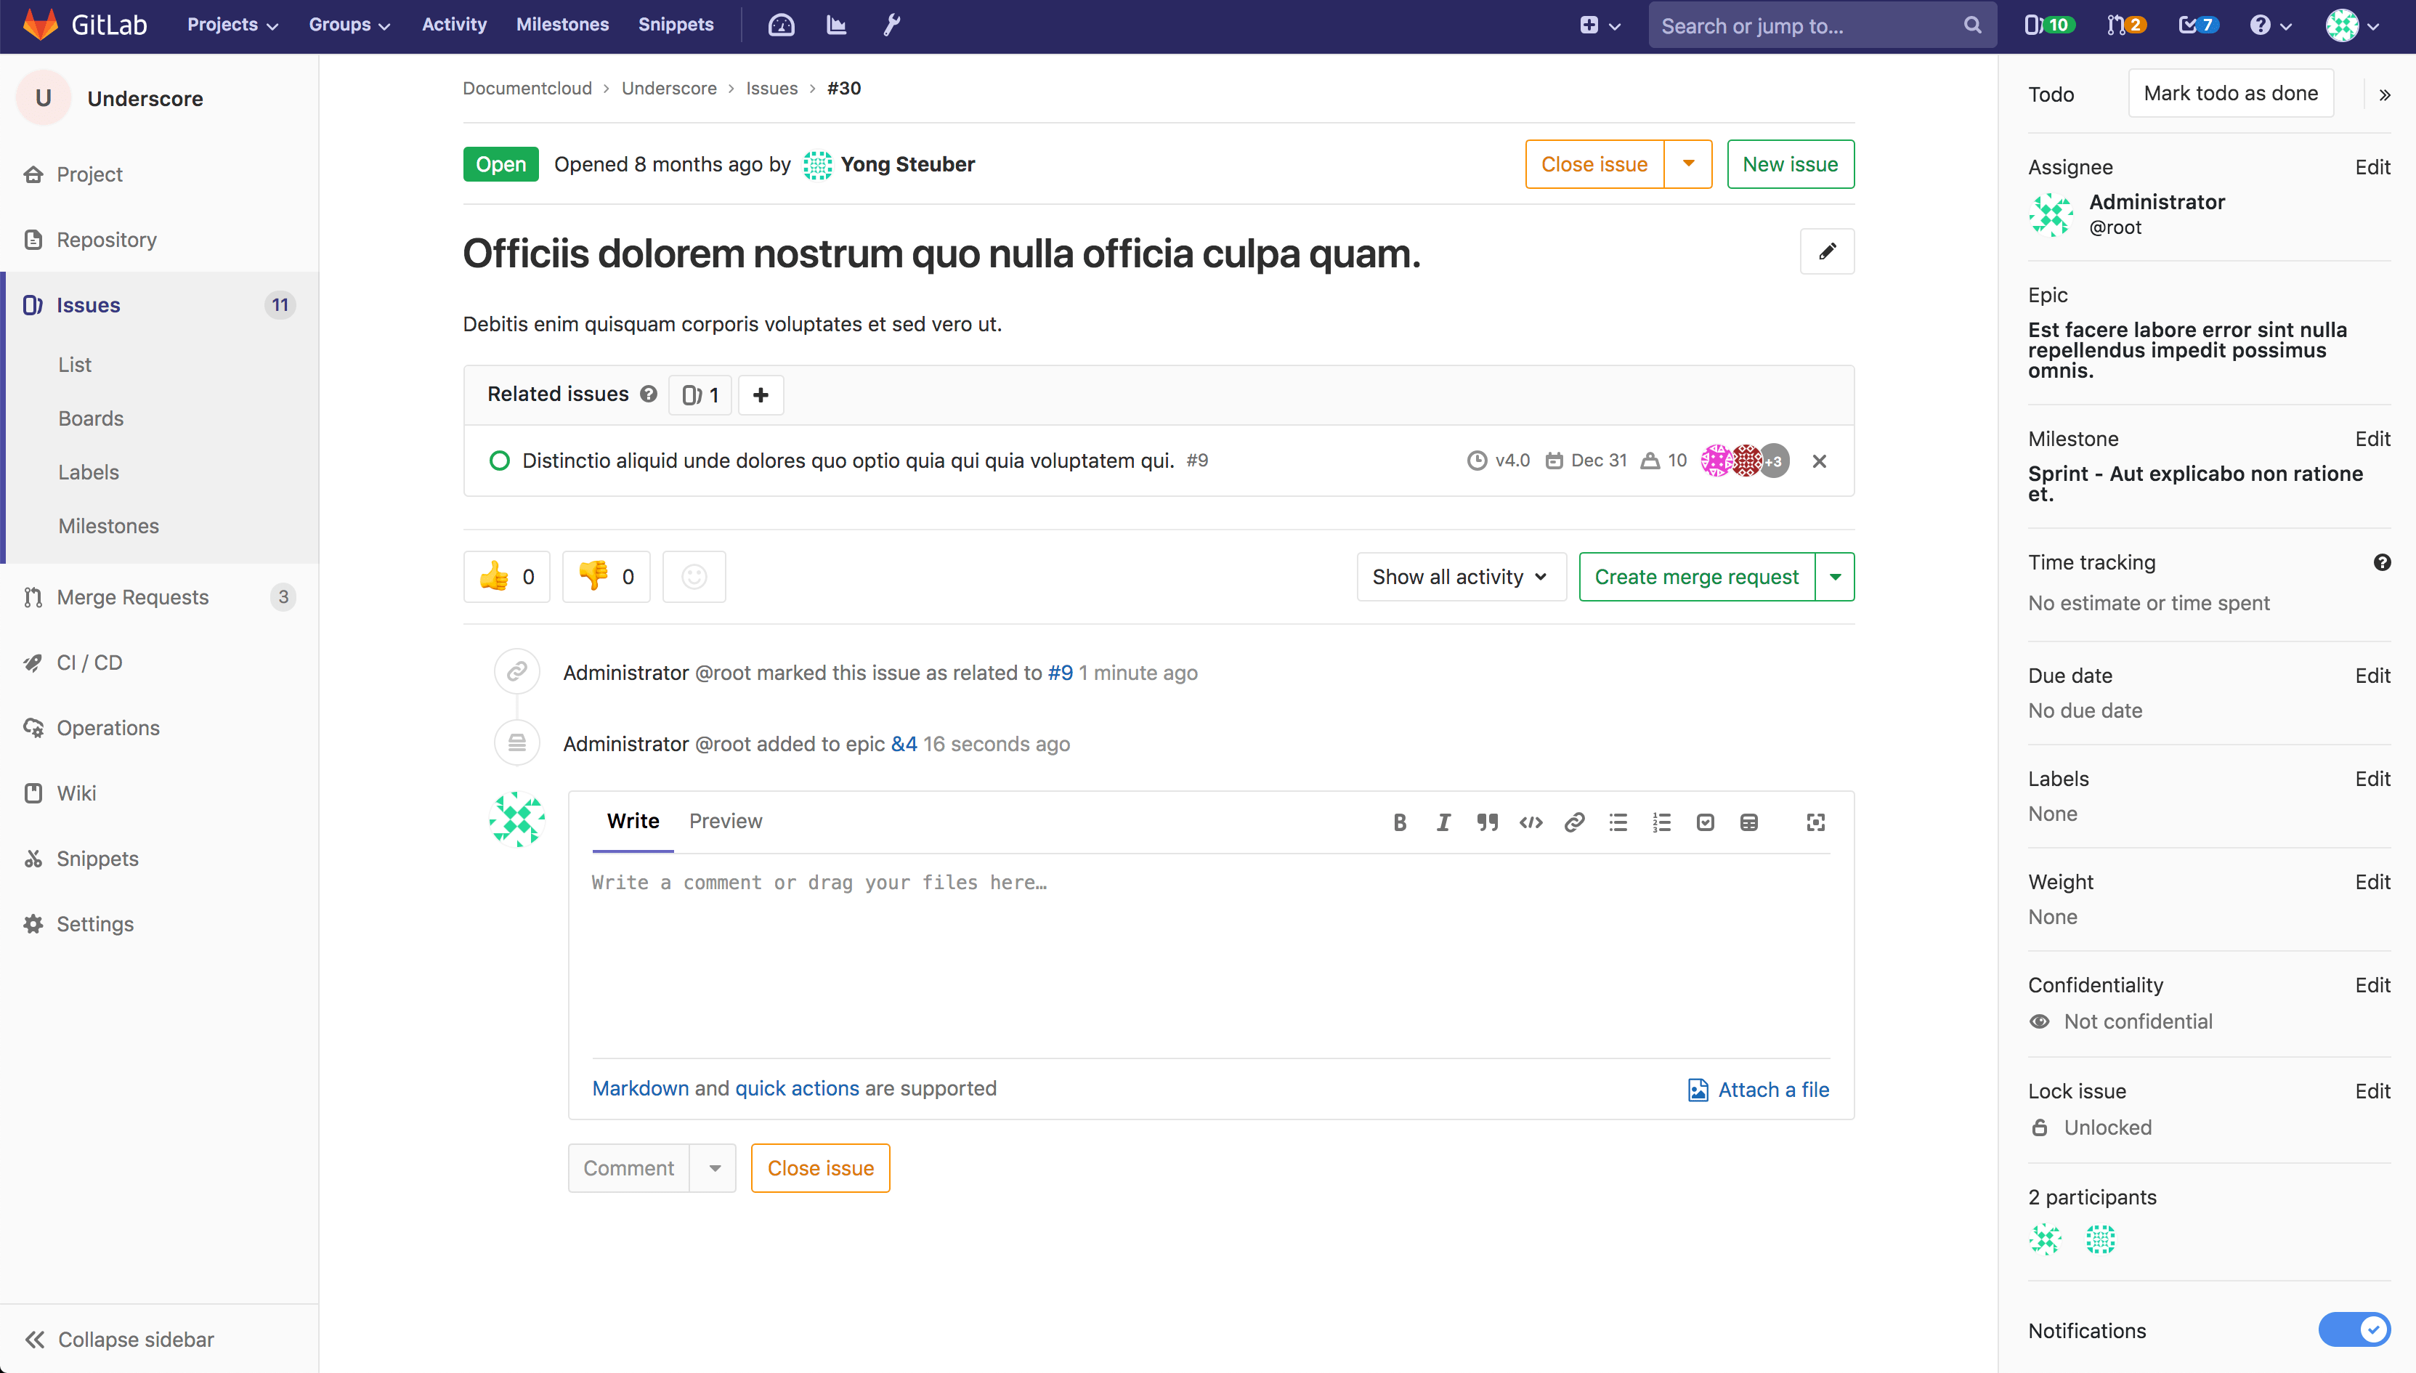
Task: Click into the comment text area
Action: [1209, 952]
